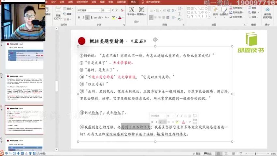Viewport: 277px width, 156px height.
Task: Click the bullets list icon
Action: click(x=152, y=10)
